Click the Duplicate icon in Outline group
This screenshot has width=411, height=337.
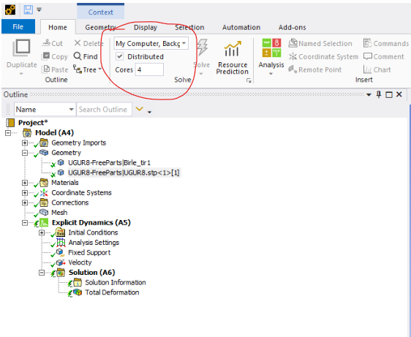click(21, 48)
